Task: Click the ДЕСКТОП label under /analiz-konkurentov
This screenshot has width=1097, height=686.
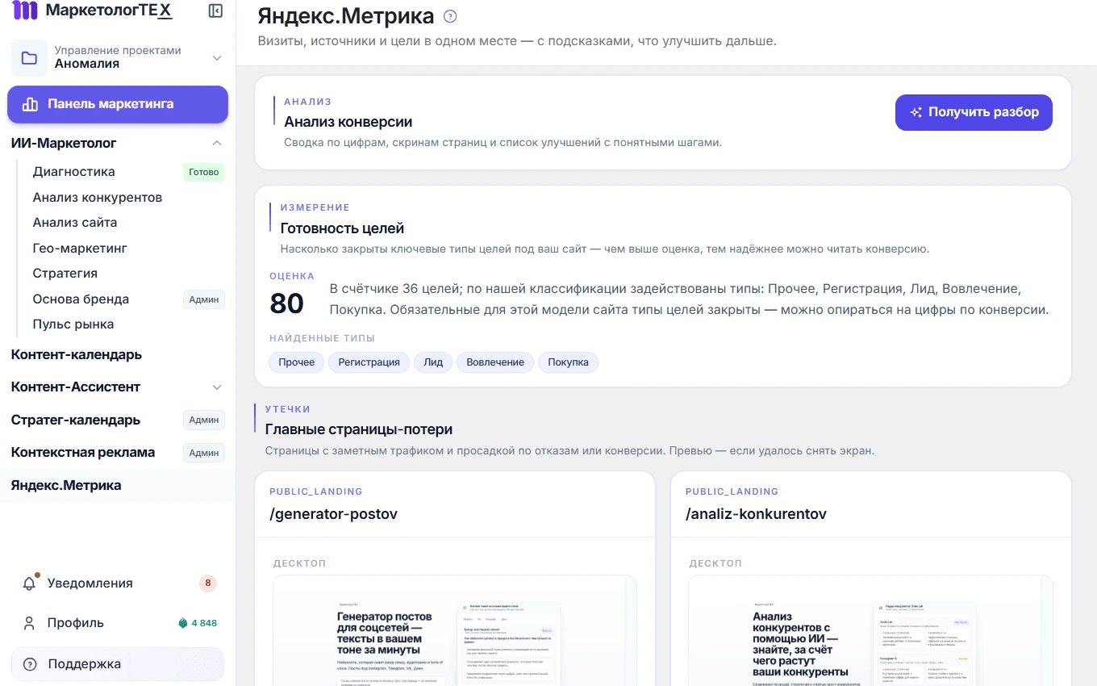Action: [x=715, y=563]
